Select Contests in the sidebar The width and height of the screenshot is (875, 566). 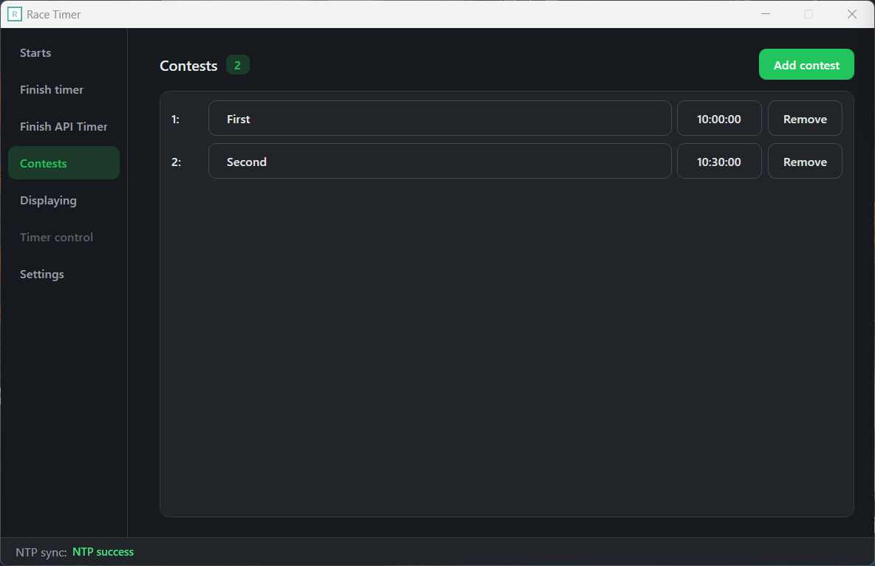pyautogui.click(x=64, y=163)
